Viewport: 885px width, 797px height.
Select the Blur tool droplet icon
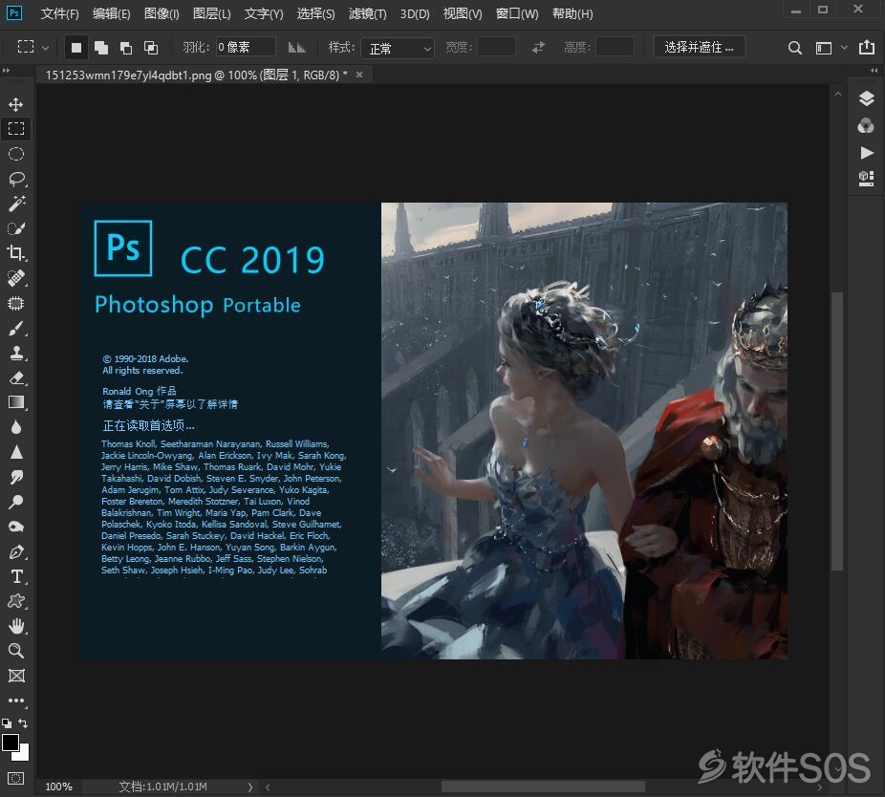[x=16, y=427]
